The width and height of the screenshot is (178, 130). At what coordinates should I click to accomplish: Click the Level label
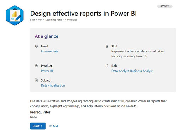(44, 46)
